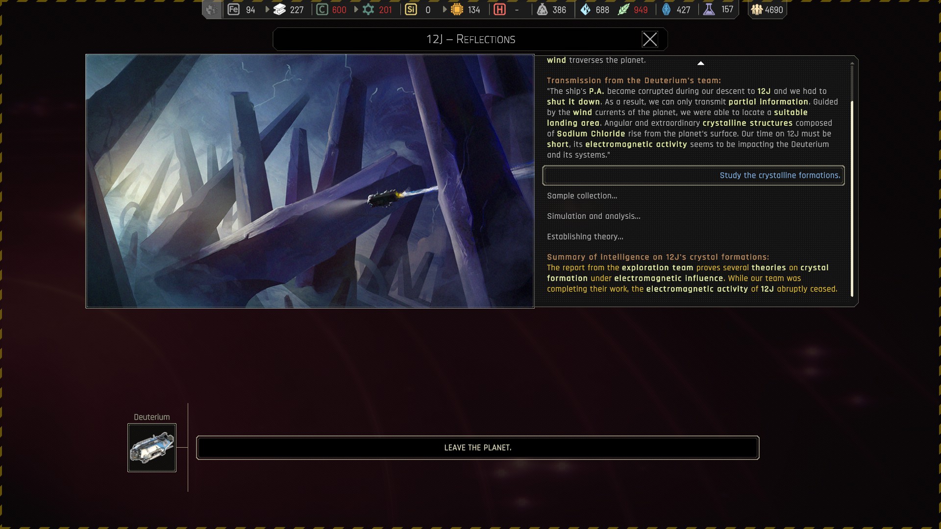Click the orange electronics chip icon
Viewport: 941px width, 529px height.
coord(457,9)
